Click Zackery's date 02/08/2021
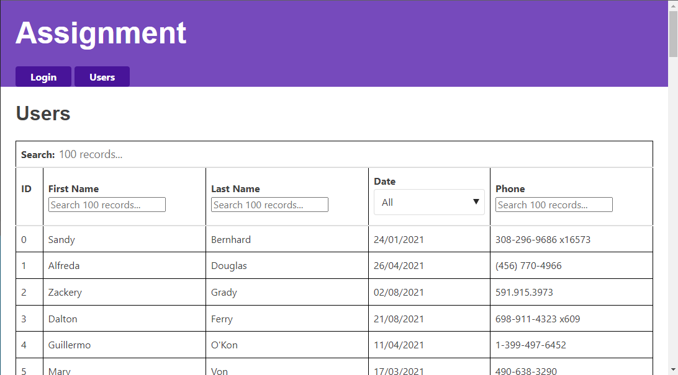Screen dimensions: 678x375 pos(399,292)
